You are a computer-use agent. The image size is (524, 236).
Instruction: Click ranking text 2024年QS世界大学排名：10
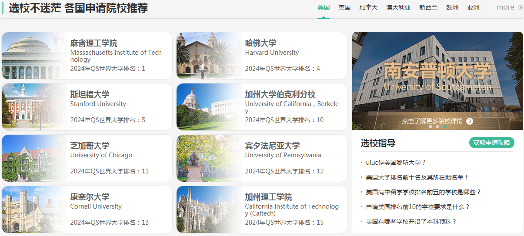coord(284,120)
